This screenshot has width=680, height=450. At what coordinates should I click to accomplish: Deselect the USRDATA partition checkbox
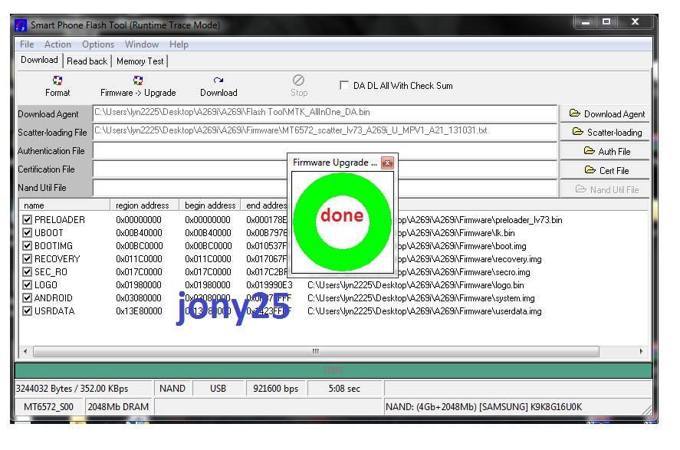point(28,311)
